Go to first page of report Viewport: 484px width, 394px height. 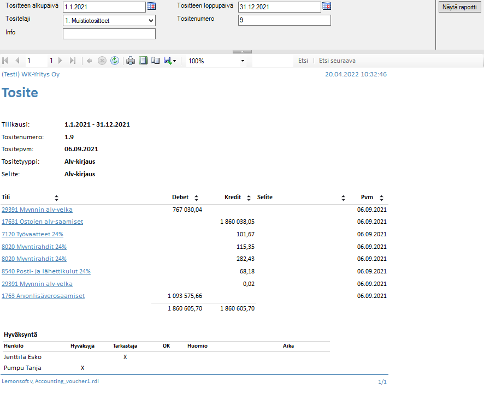(5, 61)
